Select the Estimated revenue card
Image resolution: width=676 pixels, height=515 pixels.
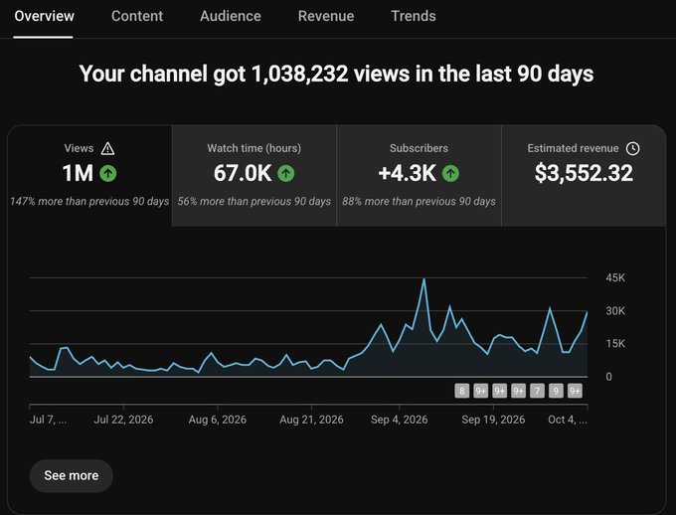coord(584,176)
